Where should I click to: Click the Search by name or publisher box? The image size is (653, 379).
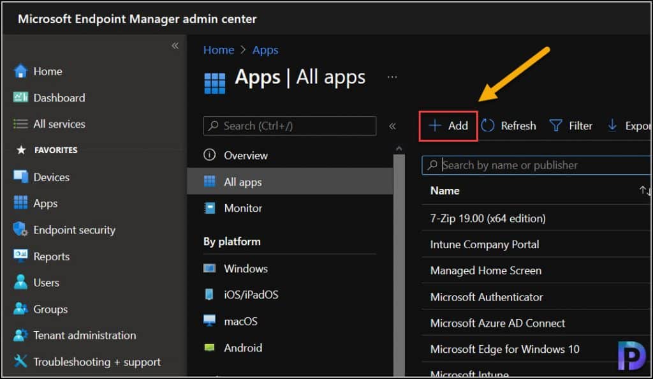click(536, 165)
